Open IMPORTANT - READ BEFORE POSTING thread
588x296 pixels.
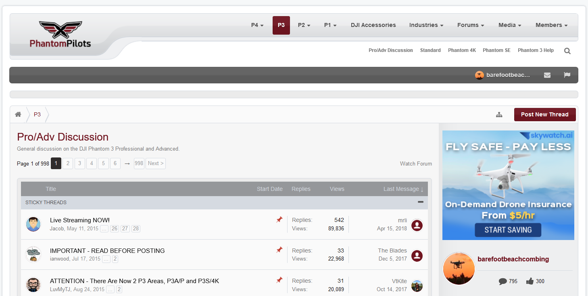pyautogui.click(x=107, y=250)
